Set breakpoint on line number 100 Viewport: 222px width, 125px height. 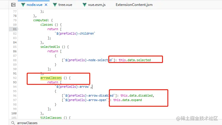(x=14, y=113)
